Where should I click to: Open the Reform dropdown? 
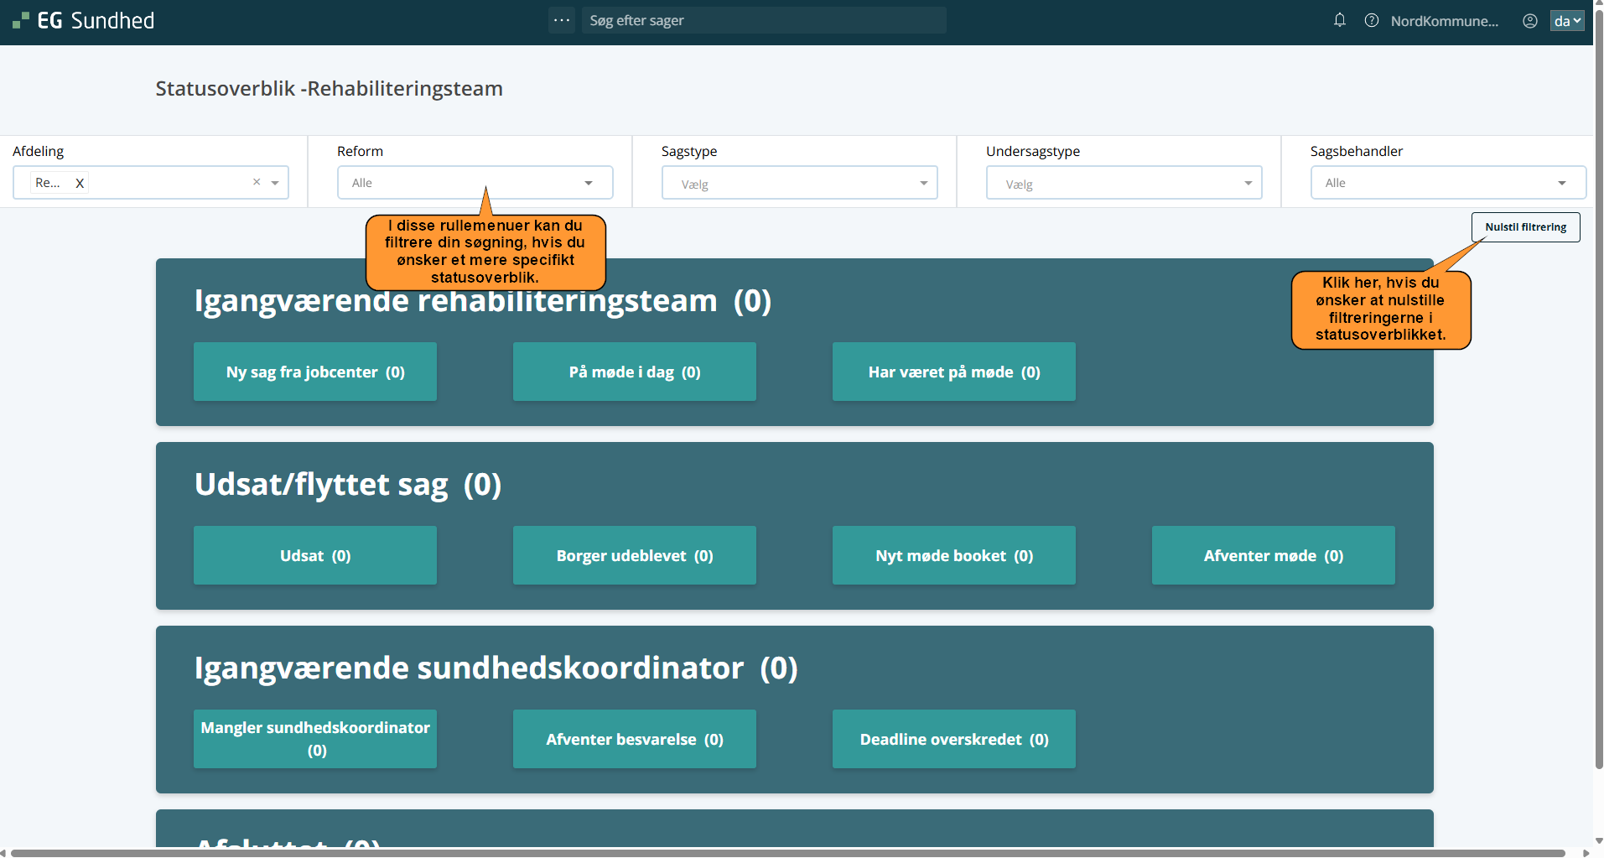point(475,183)
